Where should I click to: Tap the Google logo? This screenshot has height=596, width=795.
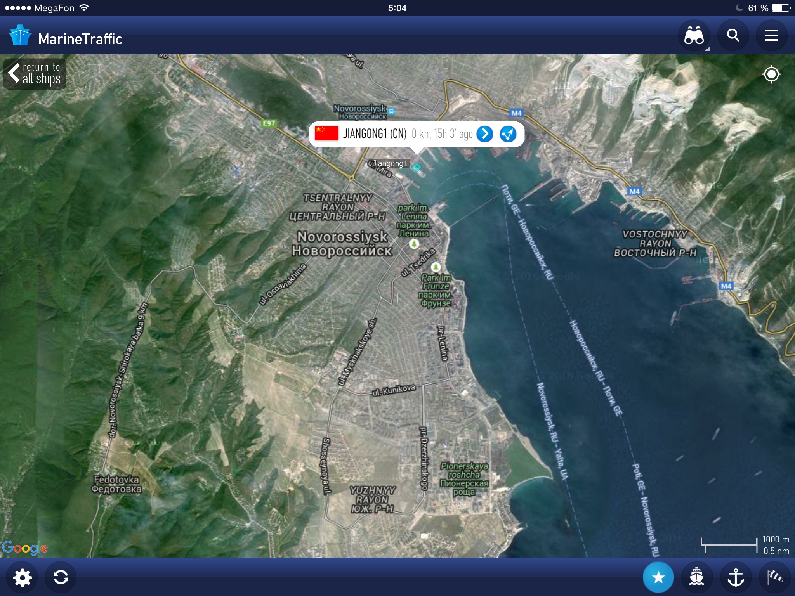pyautogui.click(x=24, y=547)
